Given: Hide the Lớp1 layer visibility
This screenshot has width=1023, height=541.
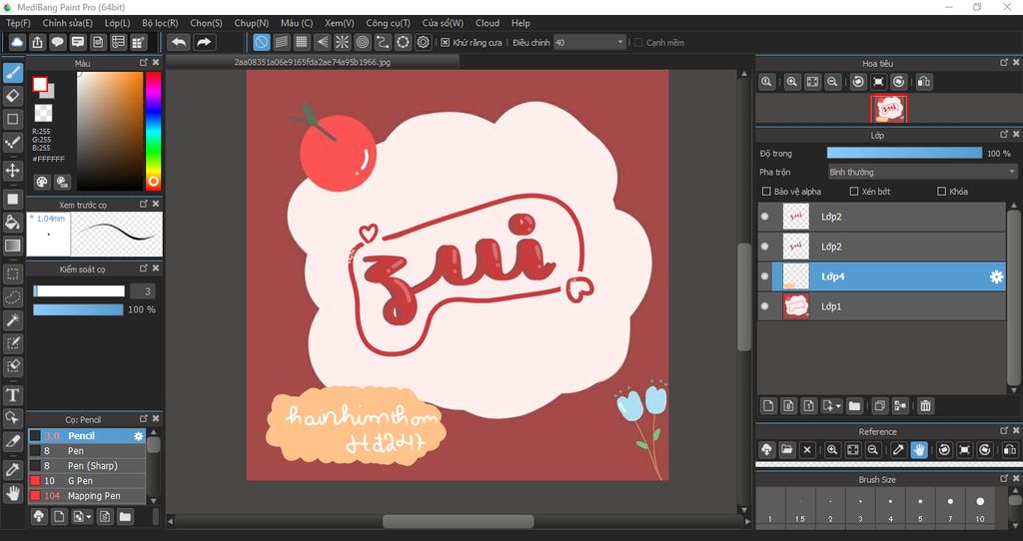Looking at the screenshot, I should (765, 306).
